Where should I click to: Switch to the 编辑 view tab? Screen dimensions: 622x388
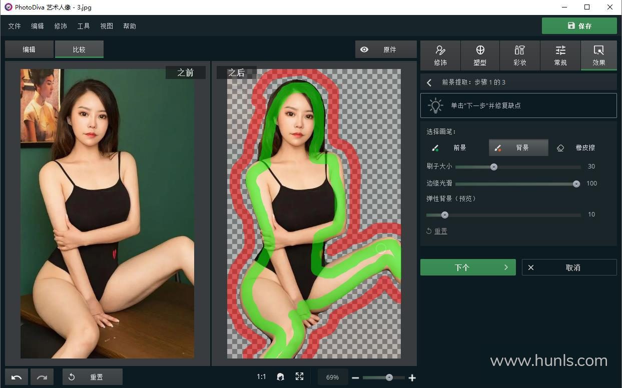pos(29,49)
